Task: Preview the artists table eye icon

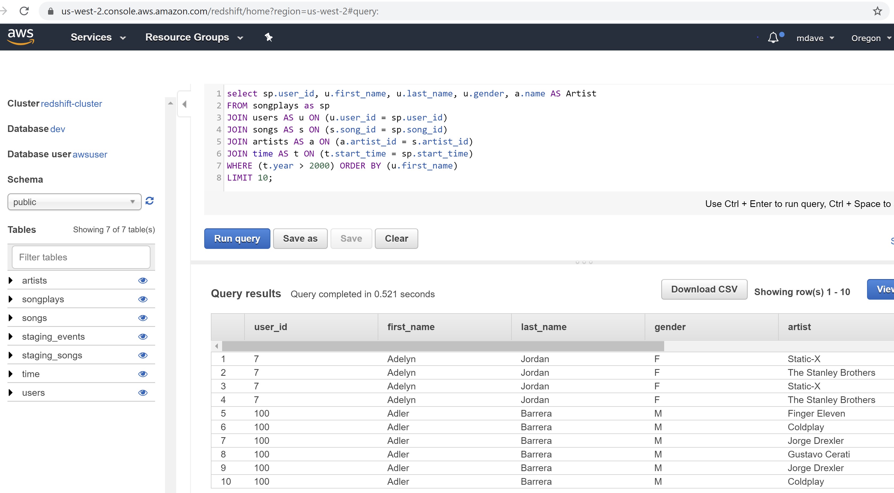Action: tap(143, 280)
